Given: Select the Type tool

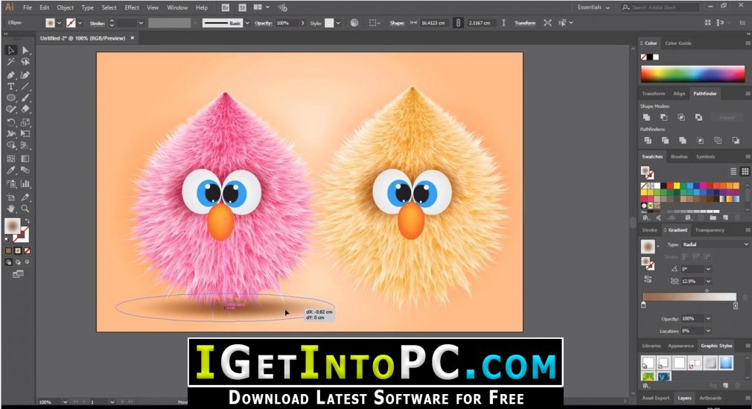Looking at the screenshot, I should [11, 86].
